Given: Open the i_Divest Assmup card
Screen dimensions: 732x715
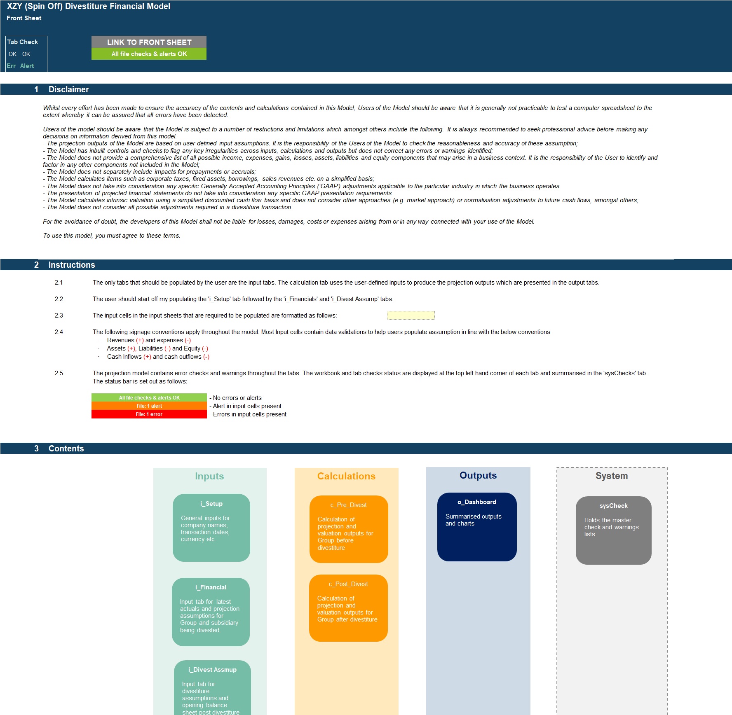Looking at the screenshot, I should click(212, 687).
